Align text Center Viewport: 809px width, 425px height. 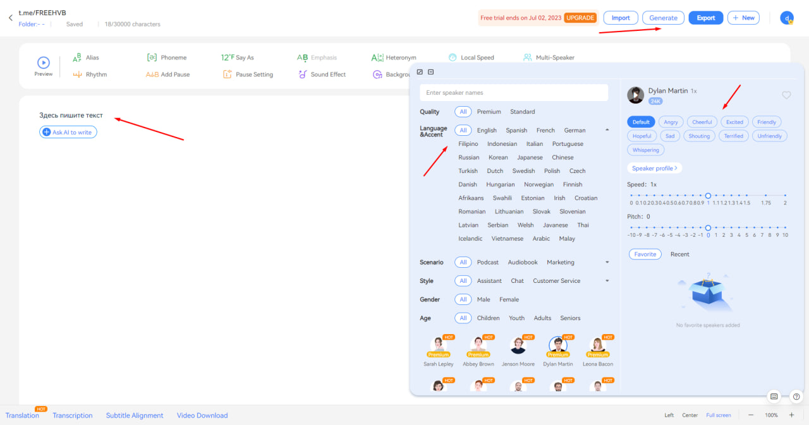(x=690, y=416)
